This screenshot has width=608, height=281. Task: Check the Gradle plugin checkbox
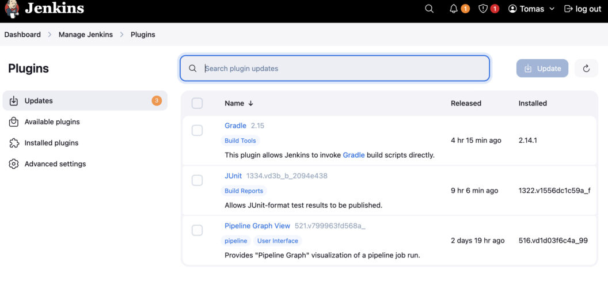197,131
